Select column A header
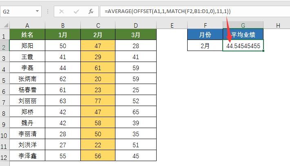 pos(27,25)
